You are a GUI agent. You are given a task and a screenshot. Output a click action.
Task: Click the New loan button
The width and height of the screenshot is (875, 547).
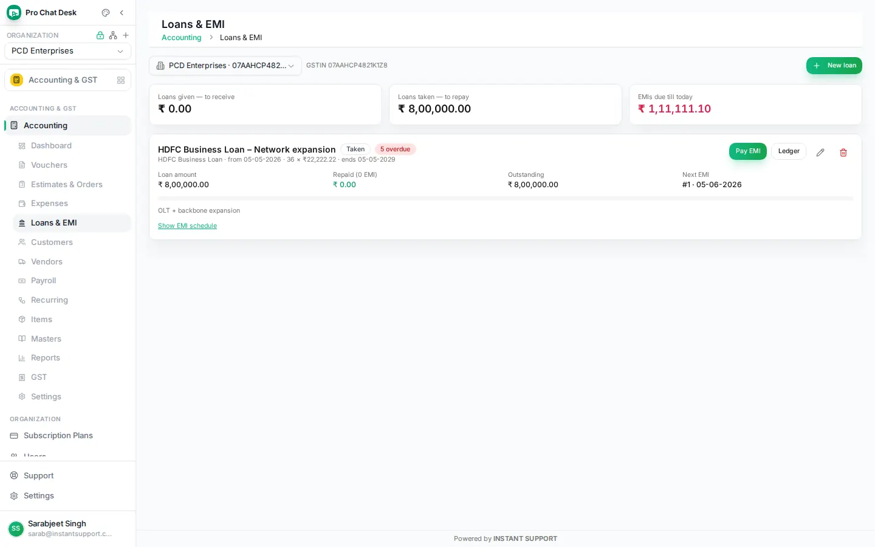coord(834,66)
